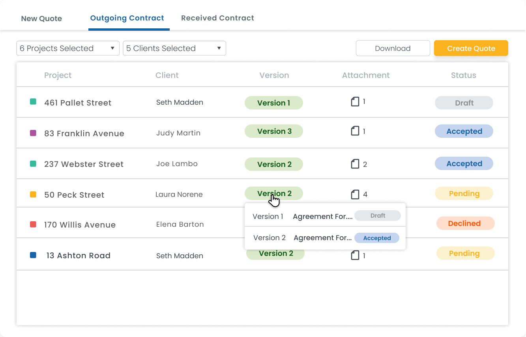Switch to the New Quote tab
Viewport: 526px width, 337px height.
click(x=41, y=19)
